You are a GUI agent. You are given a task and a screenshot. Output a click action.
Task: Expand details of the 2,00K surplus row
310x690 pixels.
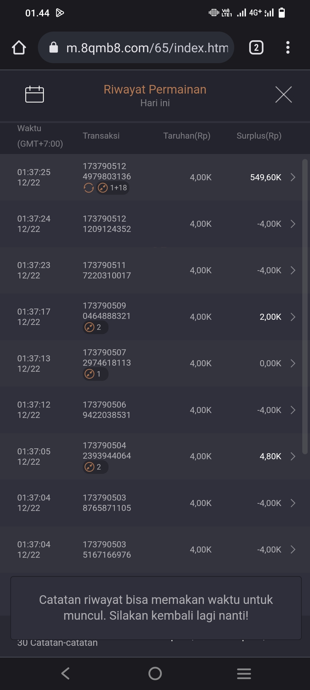[x=292, y=317]
